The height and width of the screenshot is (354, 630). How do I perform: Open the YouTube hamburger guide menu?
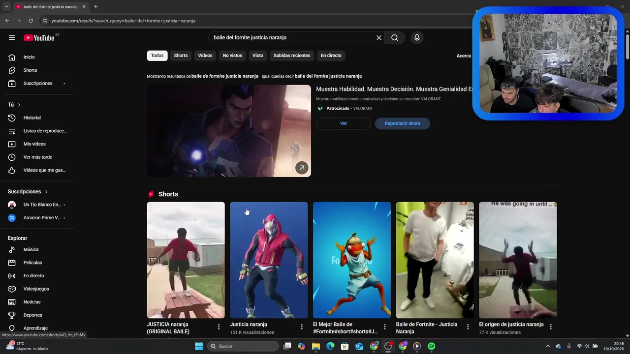tap(12, 38)
